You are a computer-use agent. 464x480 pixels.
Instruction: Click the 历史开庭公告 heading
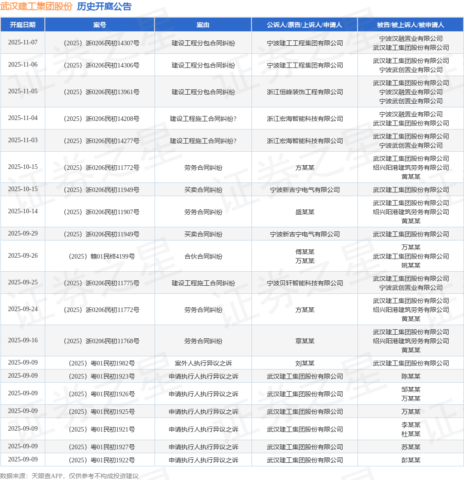pyautogui.click(x=104, y=6)
